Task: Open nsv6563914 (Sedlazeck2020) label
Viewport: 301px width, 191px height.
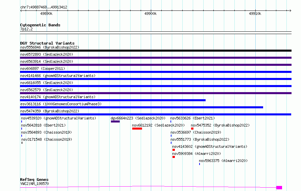Action: (x=47, y=61)
